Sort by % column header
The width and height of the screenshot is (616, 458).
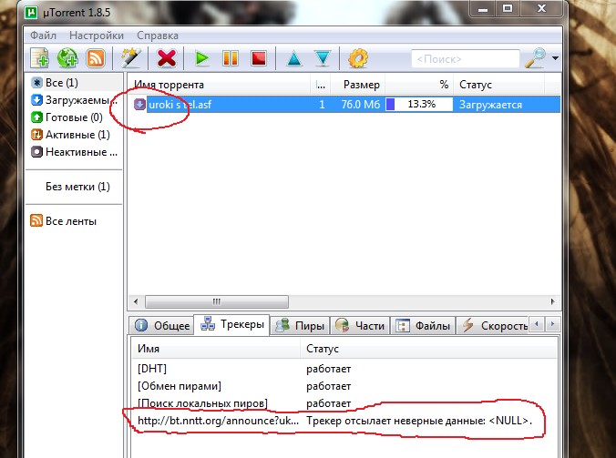tap(419, 85)
